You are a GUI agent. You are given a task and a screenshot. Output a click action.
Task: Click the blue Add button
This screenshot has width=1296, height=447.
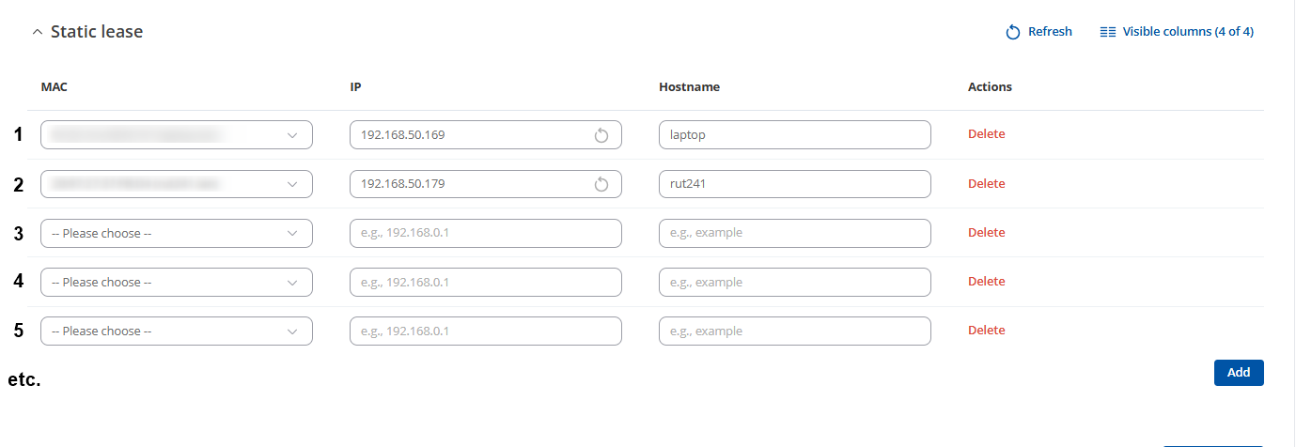[1239, 373]
